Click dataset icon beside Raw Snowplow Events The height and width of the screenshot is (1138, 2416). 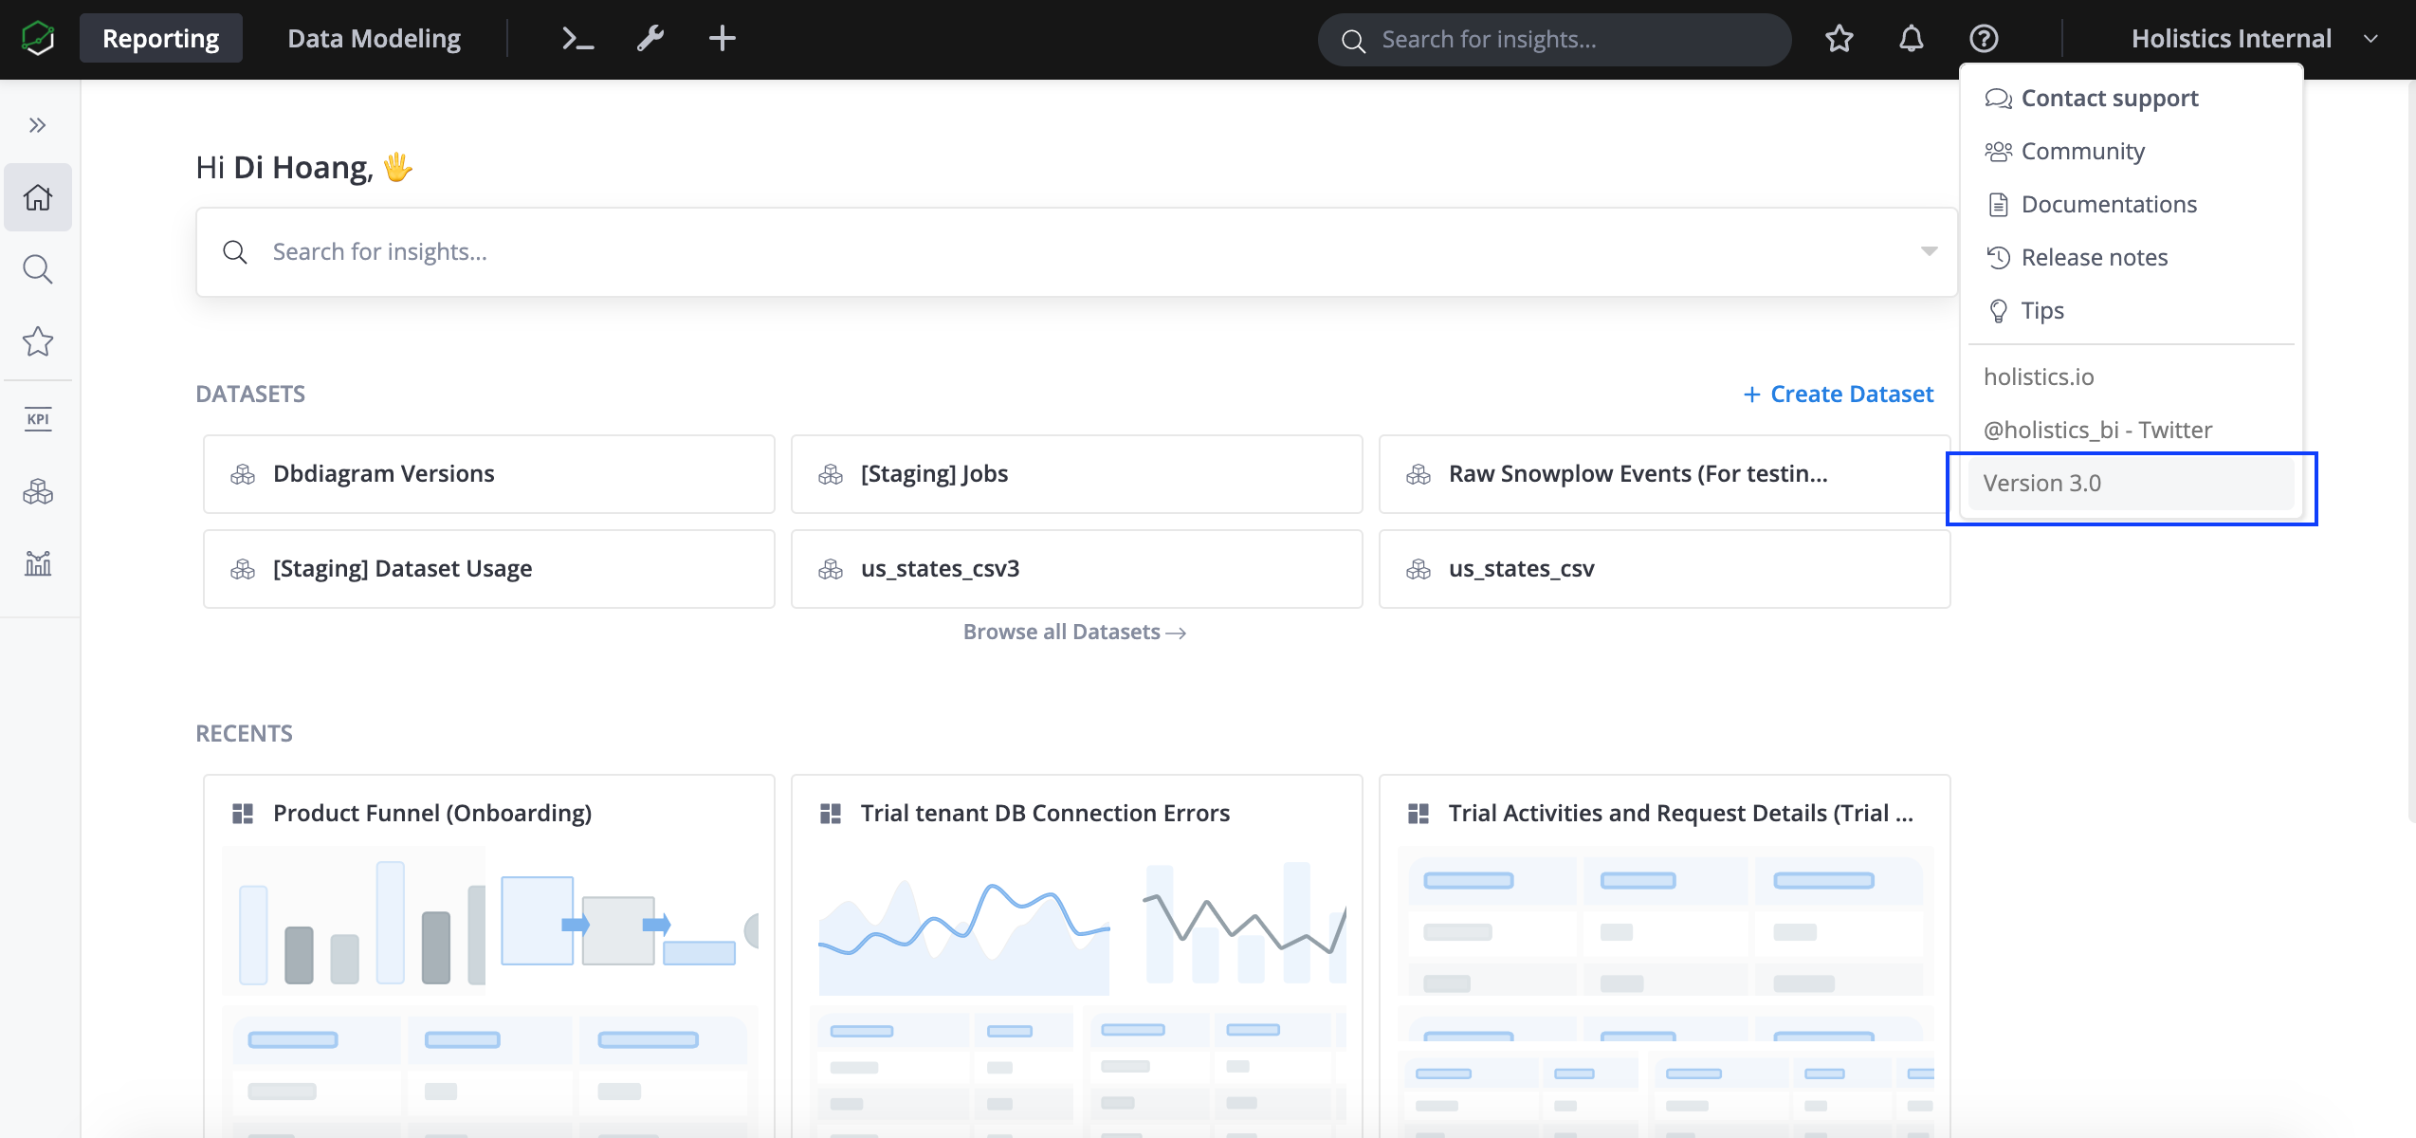click(x=1418, y=474)
